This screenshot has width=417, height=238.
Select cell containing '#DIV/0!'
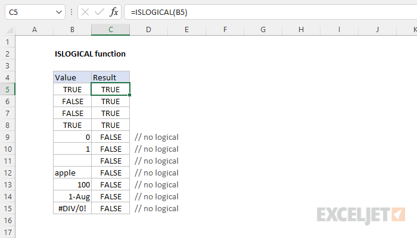pyautogui.click(x=72, y=208)
